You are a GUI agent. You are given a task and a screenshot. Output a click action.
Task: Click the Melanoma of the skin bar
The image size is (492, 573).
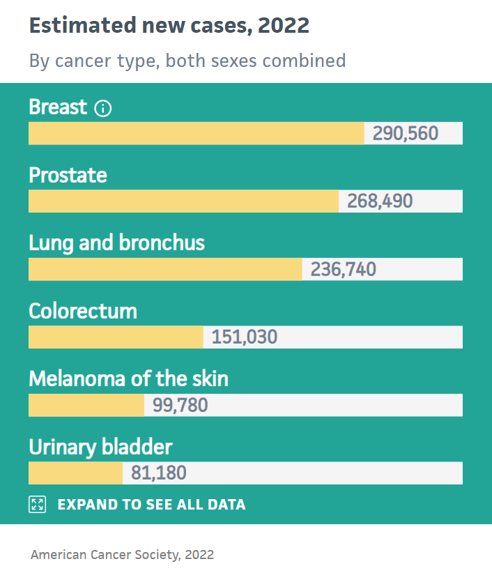tap(86, 405)
